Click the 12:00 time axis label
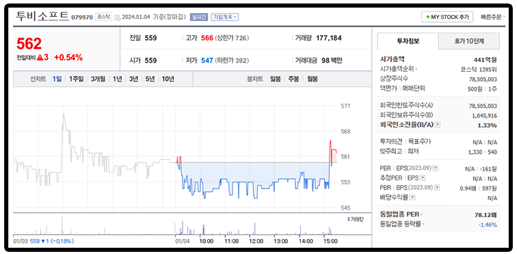Image resolution: width=517 pixels, height=254 pixels. click(256, 241)
